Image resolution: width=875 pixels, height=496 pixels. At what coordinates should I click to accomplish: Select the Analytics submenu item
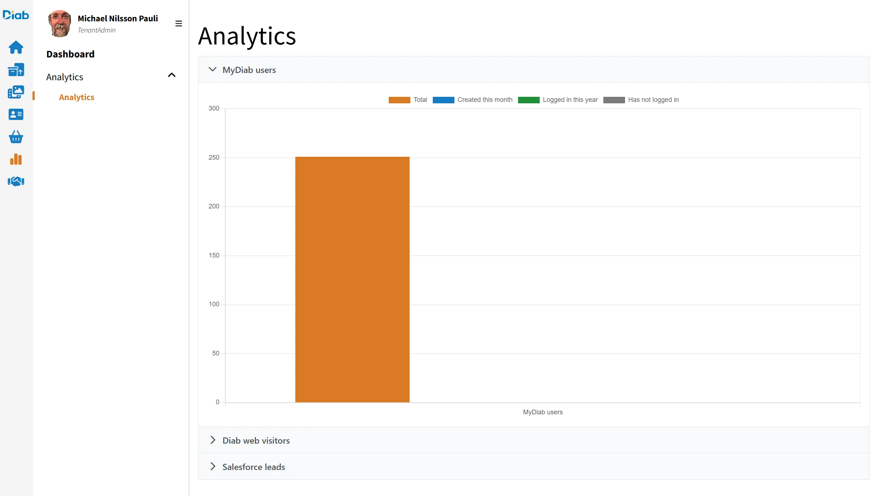coord(77,97)
